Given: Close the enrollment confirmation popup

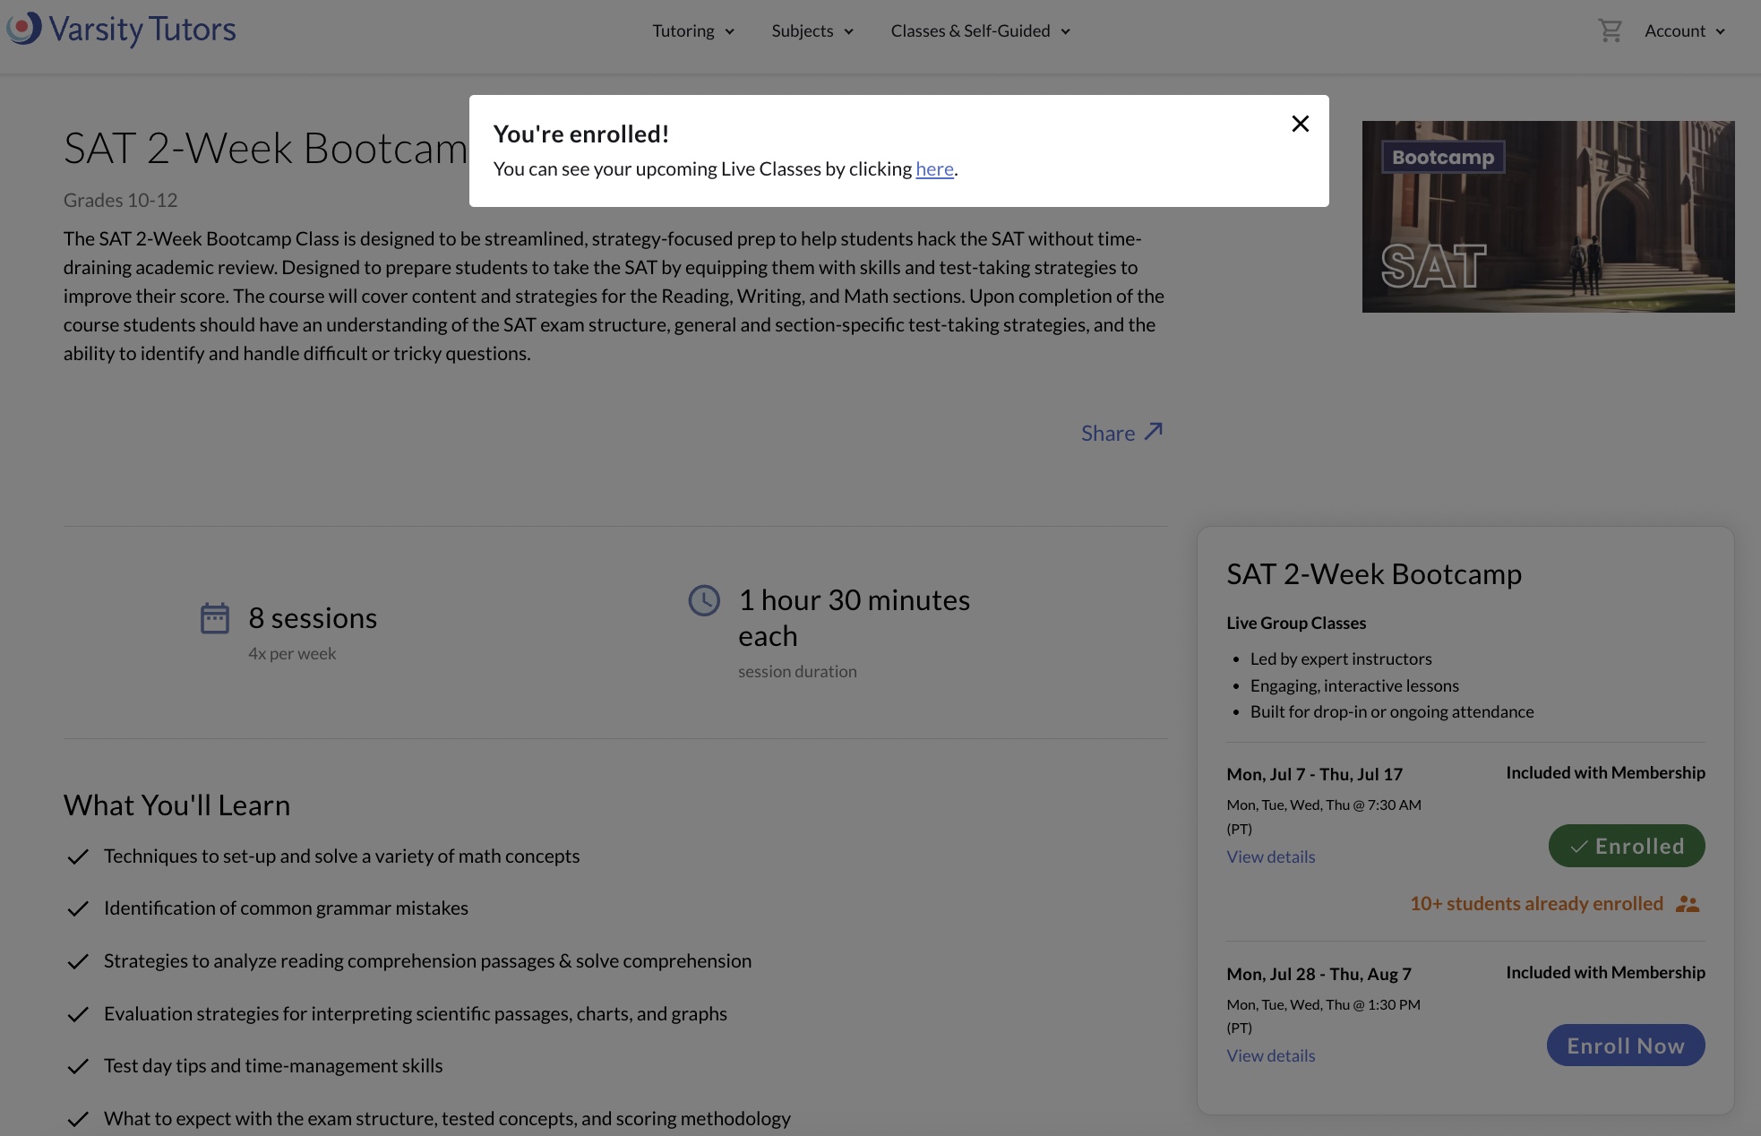Looking at the screenshot, I should click(1300, 124).
